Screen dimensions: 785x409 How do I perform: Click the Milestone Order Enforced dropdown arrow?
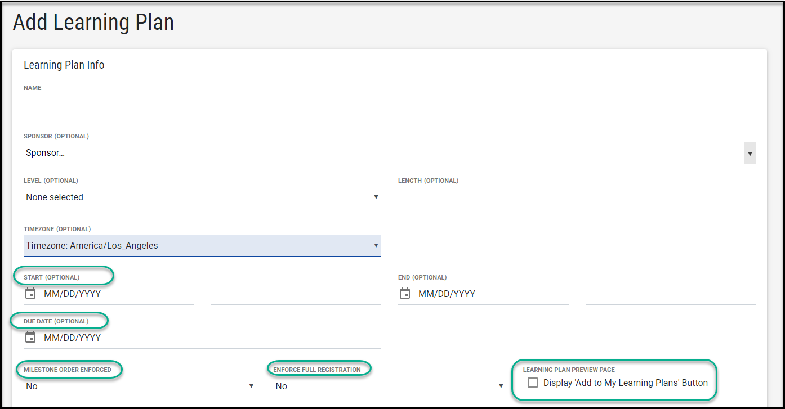252,385
